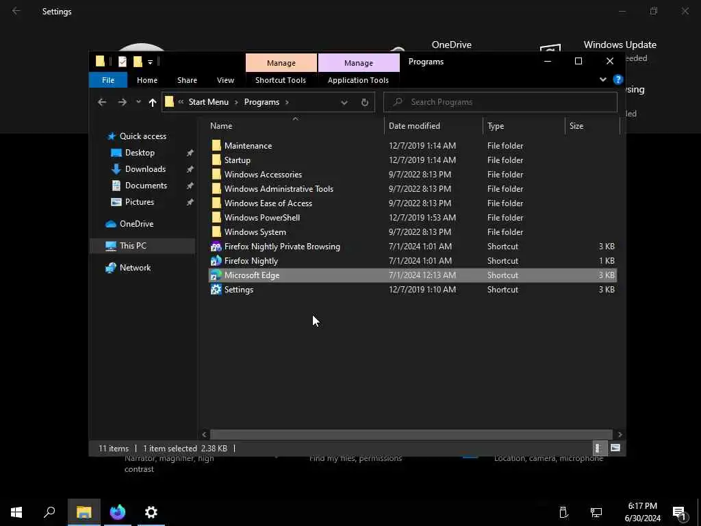This screenshot has height=526, width=701.
Task: Open the Share ribbon tab
Action: [187, 80]
